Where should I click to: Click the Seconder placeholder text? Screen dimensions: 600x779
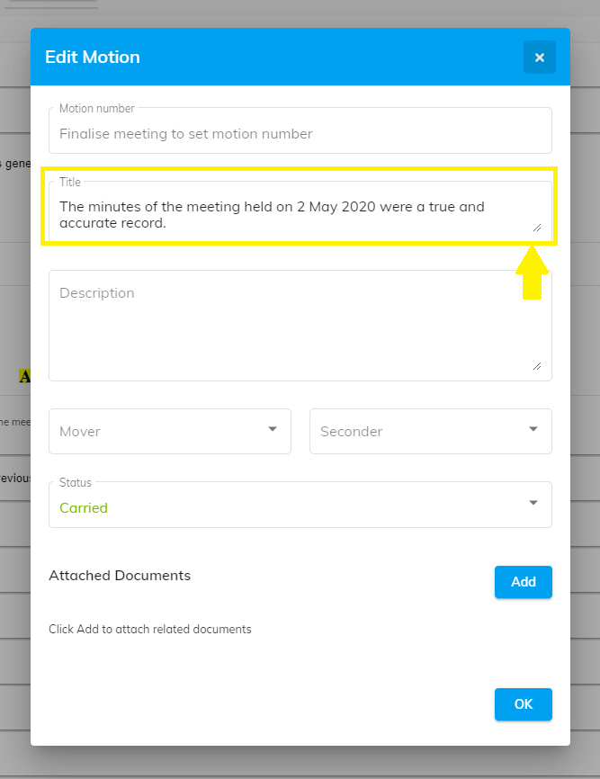tap(351, 432)
